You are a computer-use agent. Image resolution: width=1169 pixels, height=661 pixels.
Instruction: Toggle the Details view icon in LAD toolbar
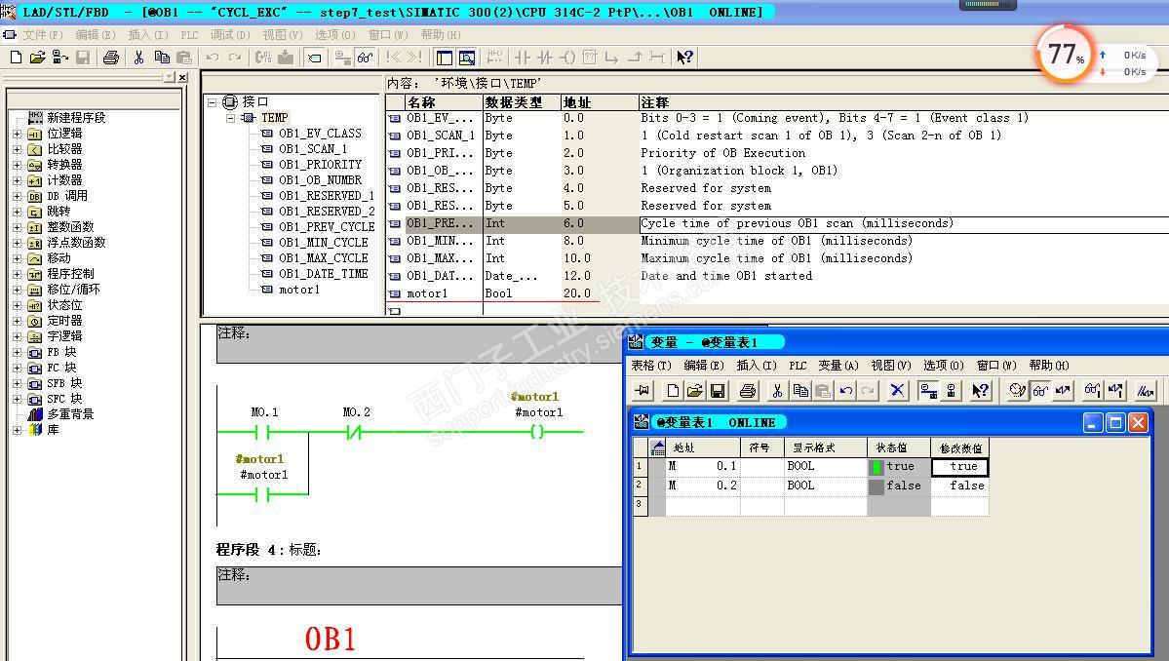click(x=467, y=58)
